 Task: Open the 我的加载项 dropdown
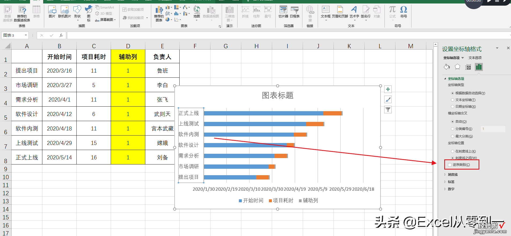(x=147, y=18)
